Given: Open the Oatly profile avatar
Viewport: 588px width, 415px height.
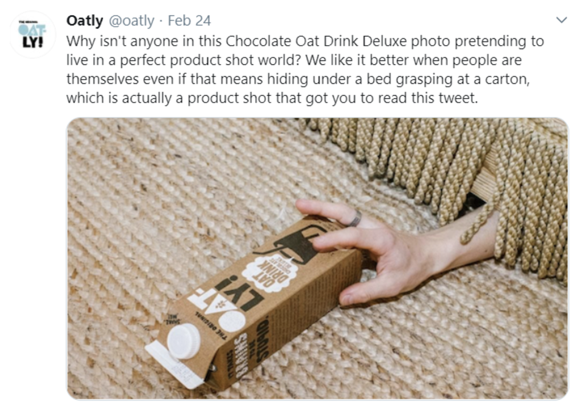Looking at the screenshot, I should tap(33, 35).
